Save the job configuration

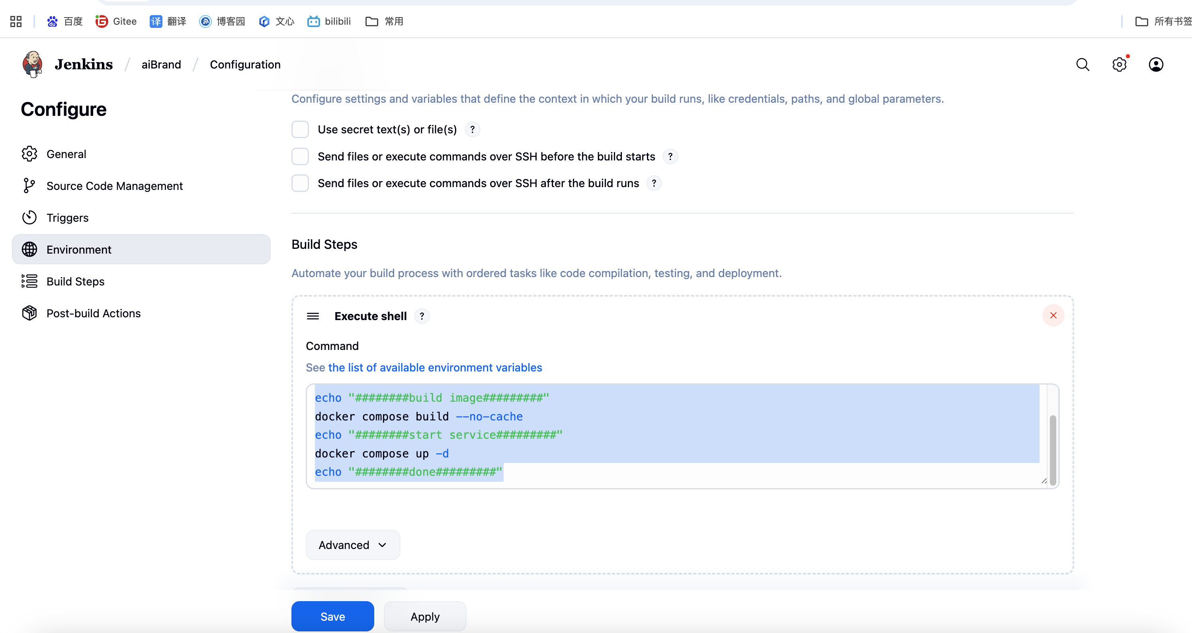pyautogui.click(x=332, y=616)
